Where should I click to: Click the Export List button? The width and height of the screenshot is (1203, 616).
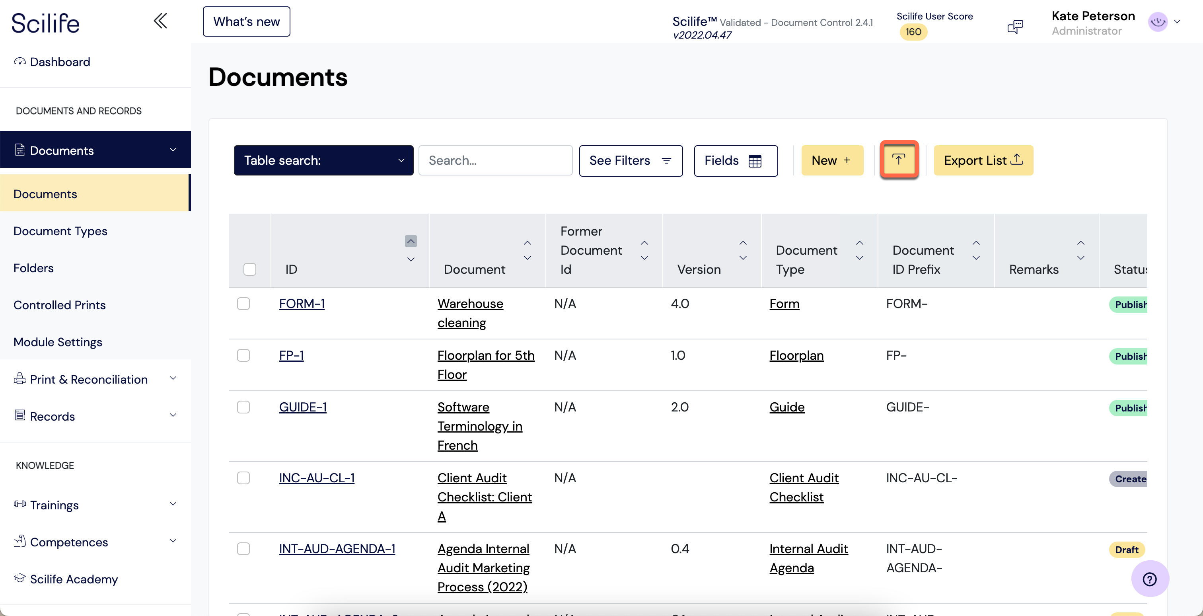pos(983,160)
